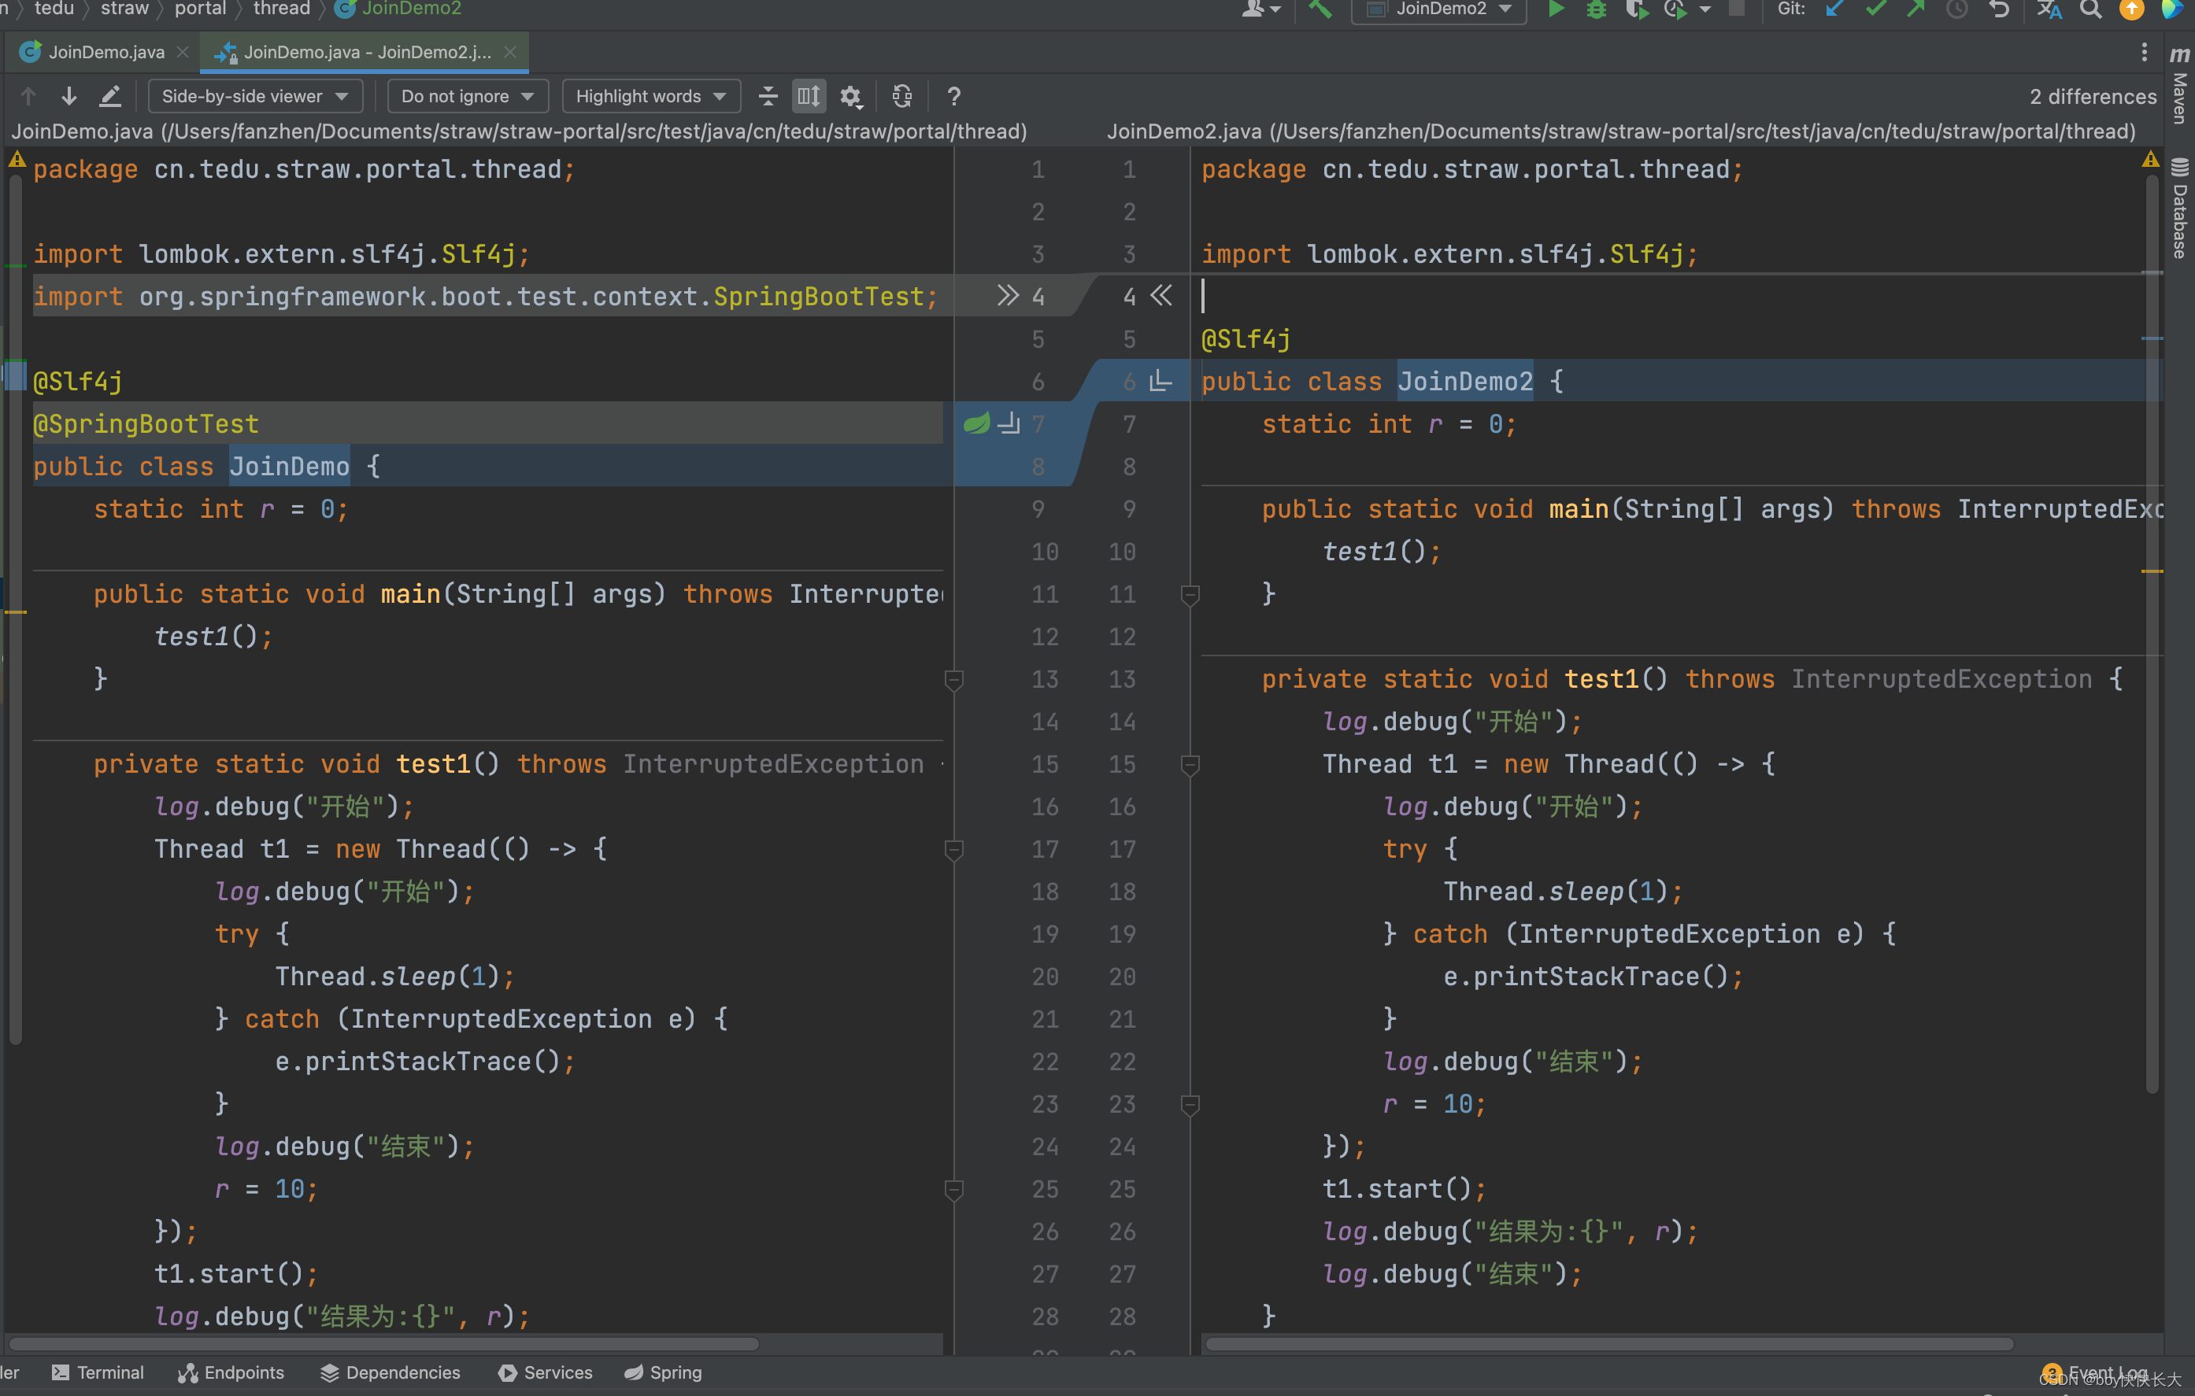Open editor tabs three-dot menu

[2143, 52]
